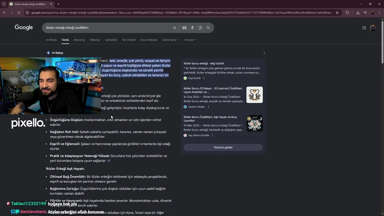Open 'ikizler burcu erkeği - ekşi sözlük' result
Viewport: 384px width, 216px height.
[x=204, y=63]
